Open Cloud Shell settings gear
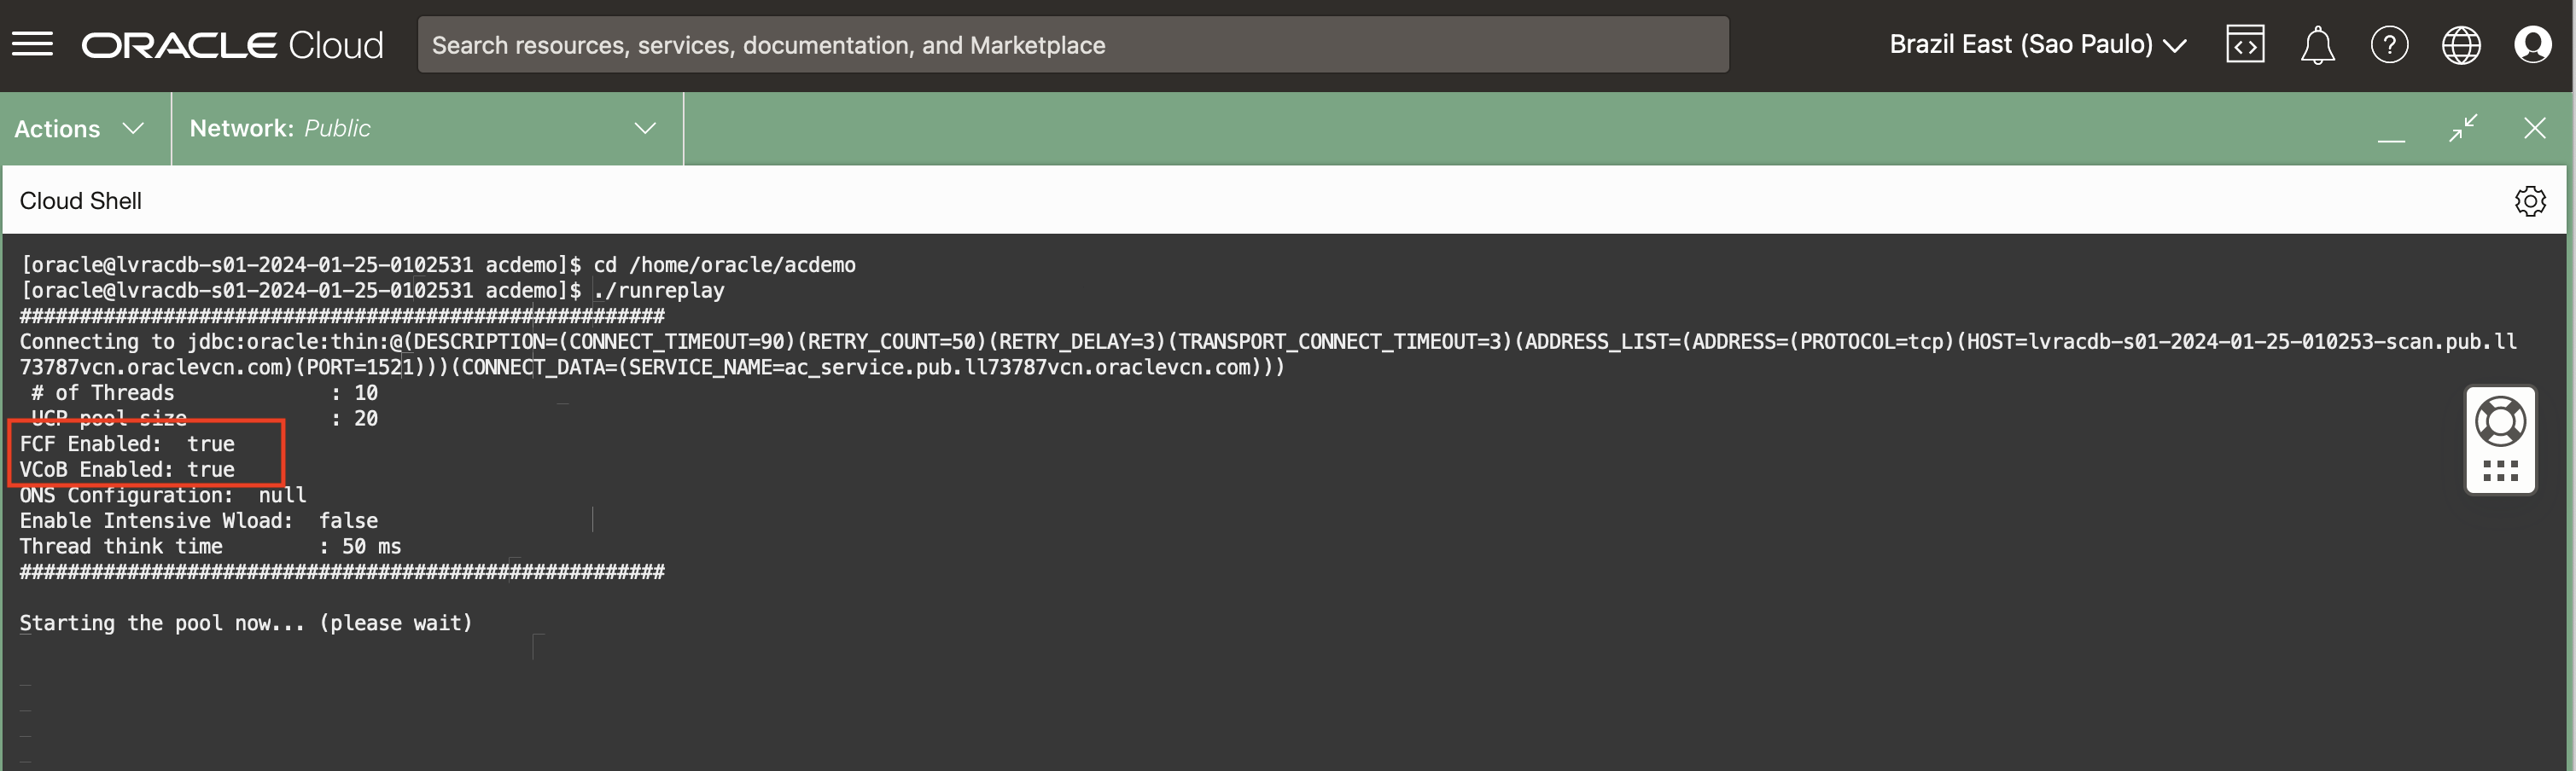Image resolution: width=2576 pixels, height=771 pixels. coord(2529,200)
